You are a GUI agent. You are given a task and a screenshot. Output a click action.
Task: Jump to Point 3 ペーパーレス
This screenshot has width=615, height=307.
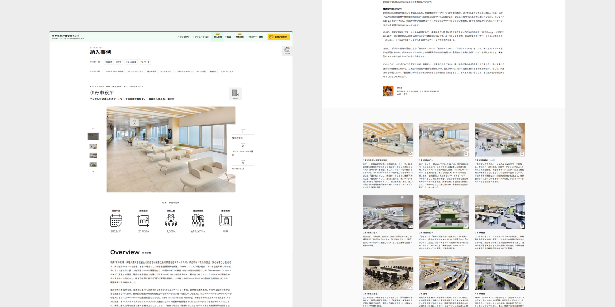tap(242, 165)
